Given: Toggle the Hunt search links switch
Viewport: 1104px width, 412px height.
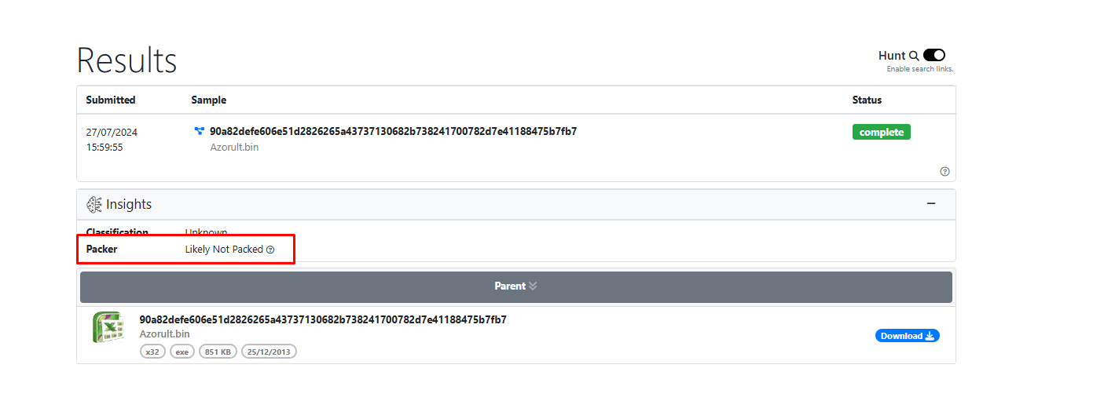Looking at the screenshot, I should pyautogui.click(x=933, y=55).
